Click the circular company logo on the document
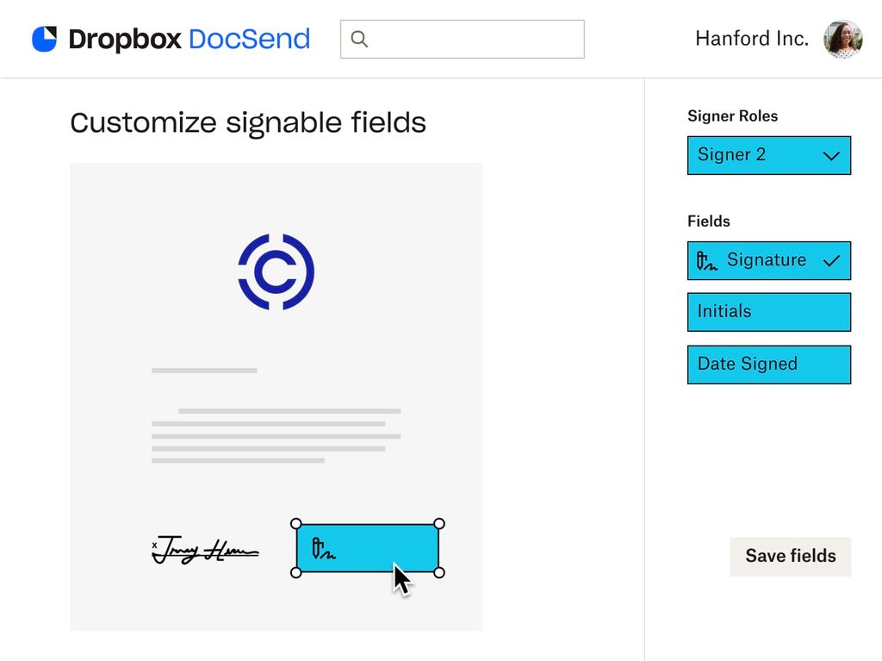Viewport: 882px width, 661px height. tap(276, 271)
